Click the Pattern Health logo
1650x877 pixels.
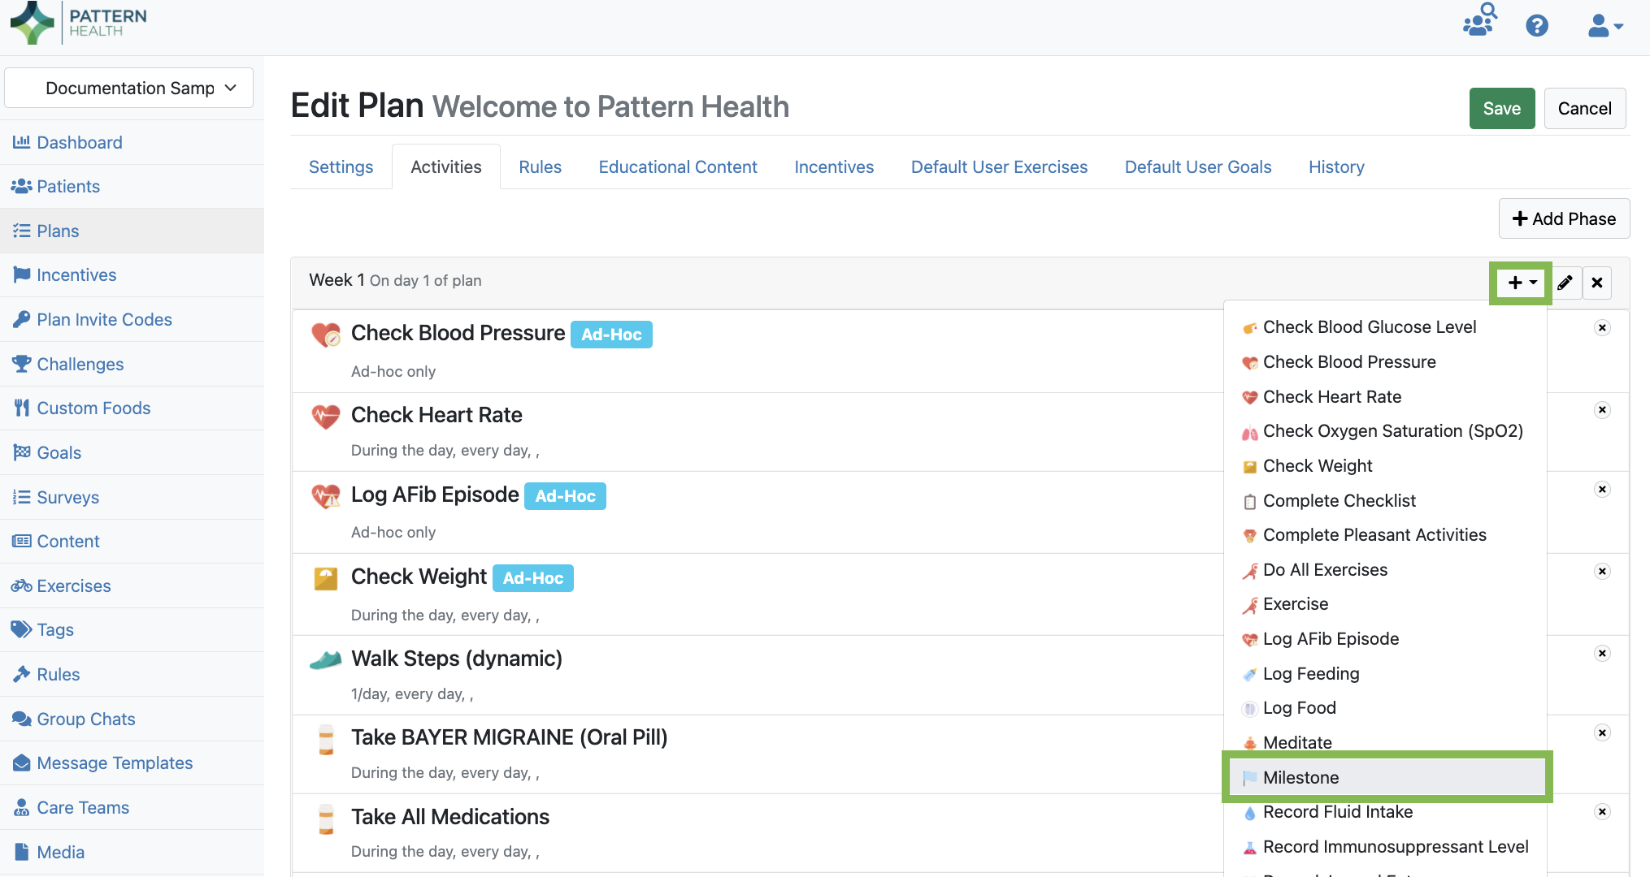pyautogui.click(x=79, y=23)
